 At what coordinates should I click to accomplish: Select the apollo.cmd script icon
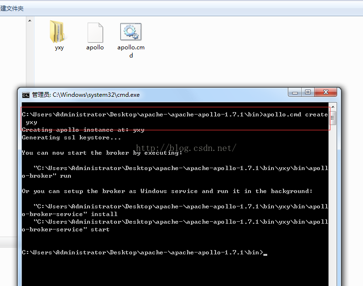pyautogui.click(x=131, y=32)
